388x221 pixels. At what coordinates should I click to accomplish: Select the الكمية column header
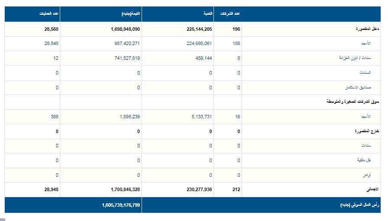207,14
